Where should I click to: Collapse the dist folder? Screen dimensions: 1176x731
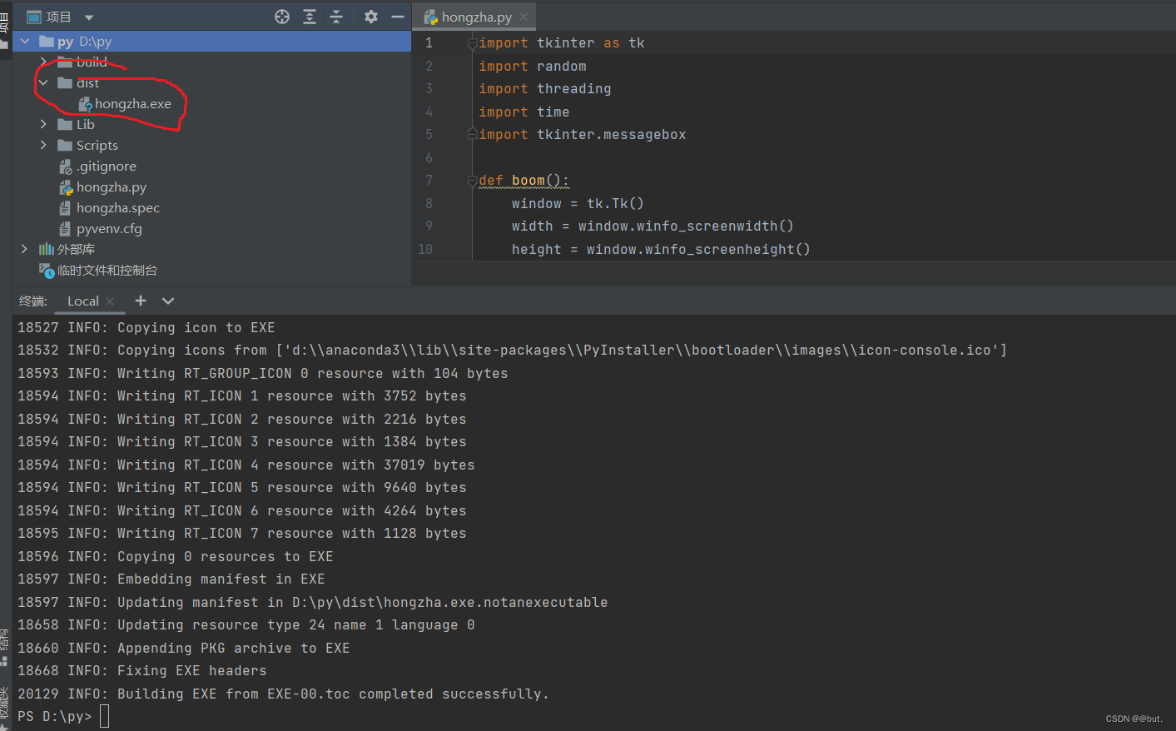pos(42,82)
